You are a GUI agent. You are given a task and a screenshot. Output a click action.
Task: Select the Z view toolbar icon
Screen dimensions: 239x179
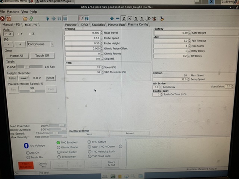[124, 18]
